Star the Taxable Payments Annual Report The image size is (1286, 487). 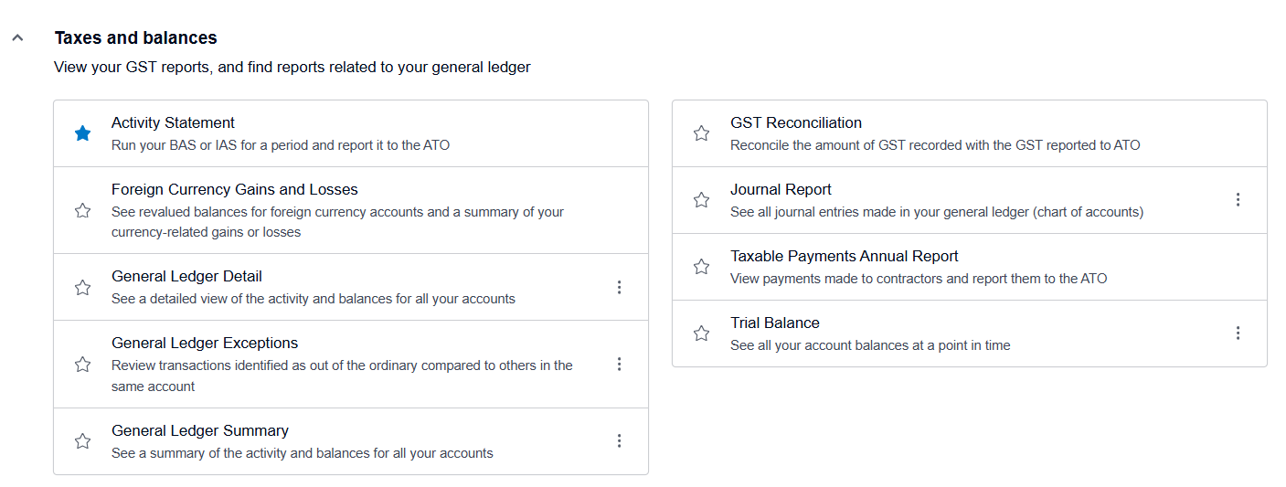coord(701,267)
